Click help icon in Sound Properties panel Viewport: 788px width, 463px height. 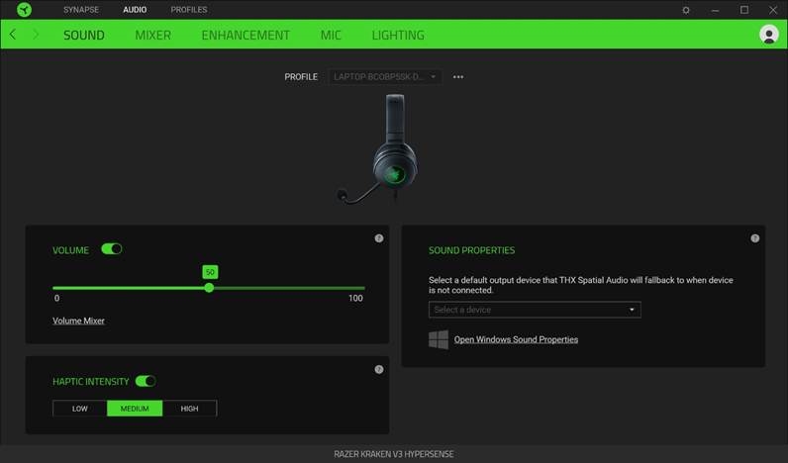754,238
